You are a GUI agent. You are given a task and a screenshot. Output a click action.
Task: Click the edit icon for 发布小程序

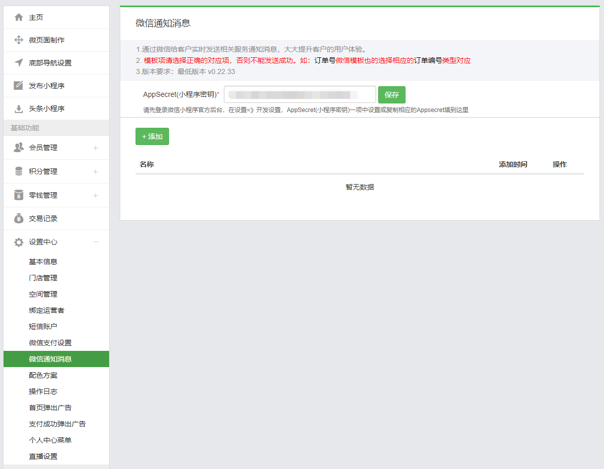[x=18, y=85]
